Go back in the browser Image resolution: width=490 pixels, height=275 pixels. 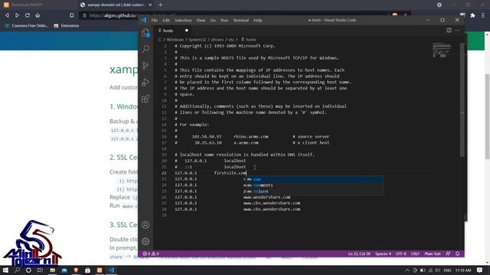click(x=7, y=15)
